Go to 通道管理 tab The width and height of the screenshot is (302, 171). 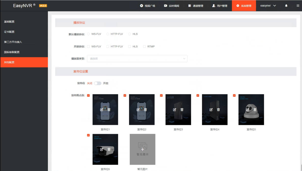point(196,6)
